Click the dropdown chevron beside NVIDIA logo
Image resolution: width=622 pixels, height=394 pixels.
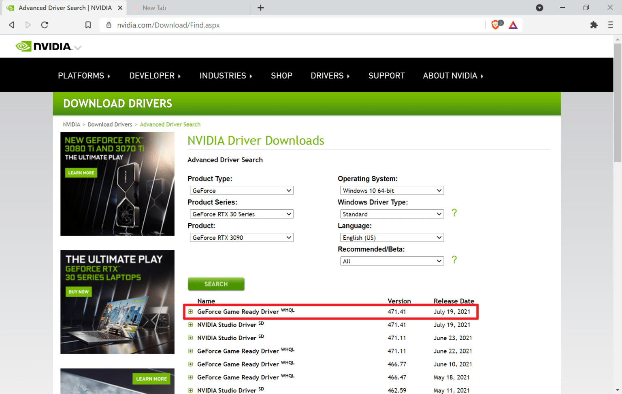(78, 48)
